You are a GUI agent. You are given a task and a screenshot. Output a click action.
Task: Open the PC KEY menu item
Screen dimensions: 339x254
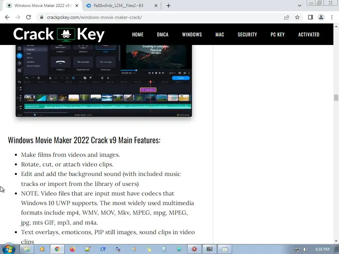click(x=278, y=34)
